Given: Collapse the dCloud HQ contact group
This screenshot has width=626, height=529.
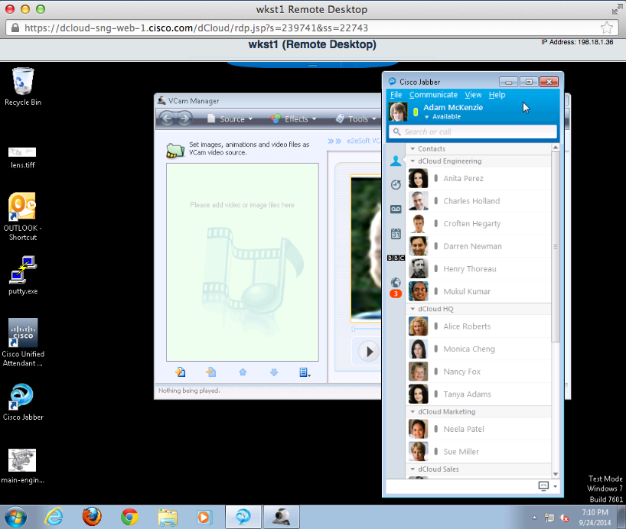Looking at the screenshot, I should [412, 309].
